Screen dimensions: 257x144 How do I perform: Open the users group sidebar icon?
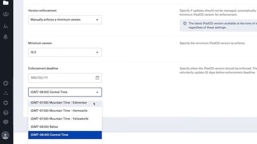point(6,14)
